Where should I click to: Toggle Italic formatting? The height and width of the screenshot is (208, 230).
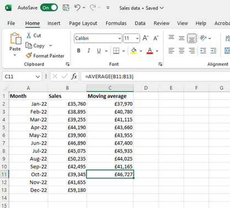pos(89,51)
